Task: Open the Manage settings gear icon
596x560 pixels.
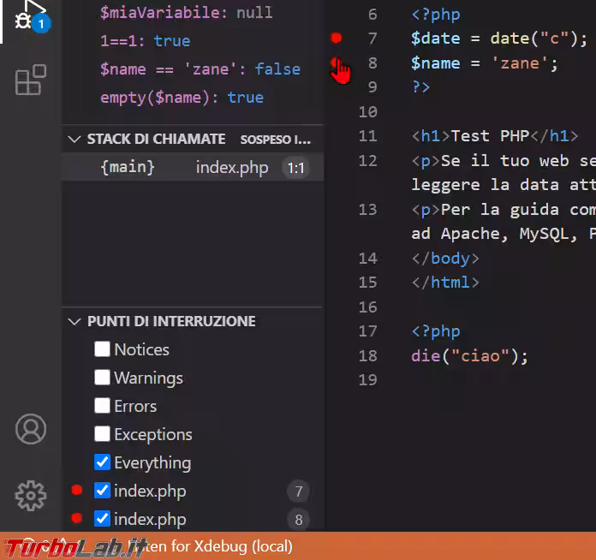Action: [31, 494]
